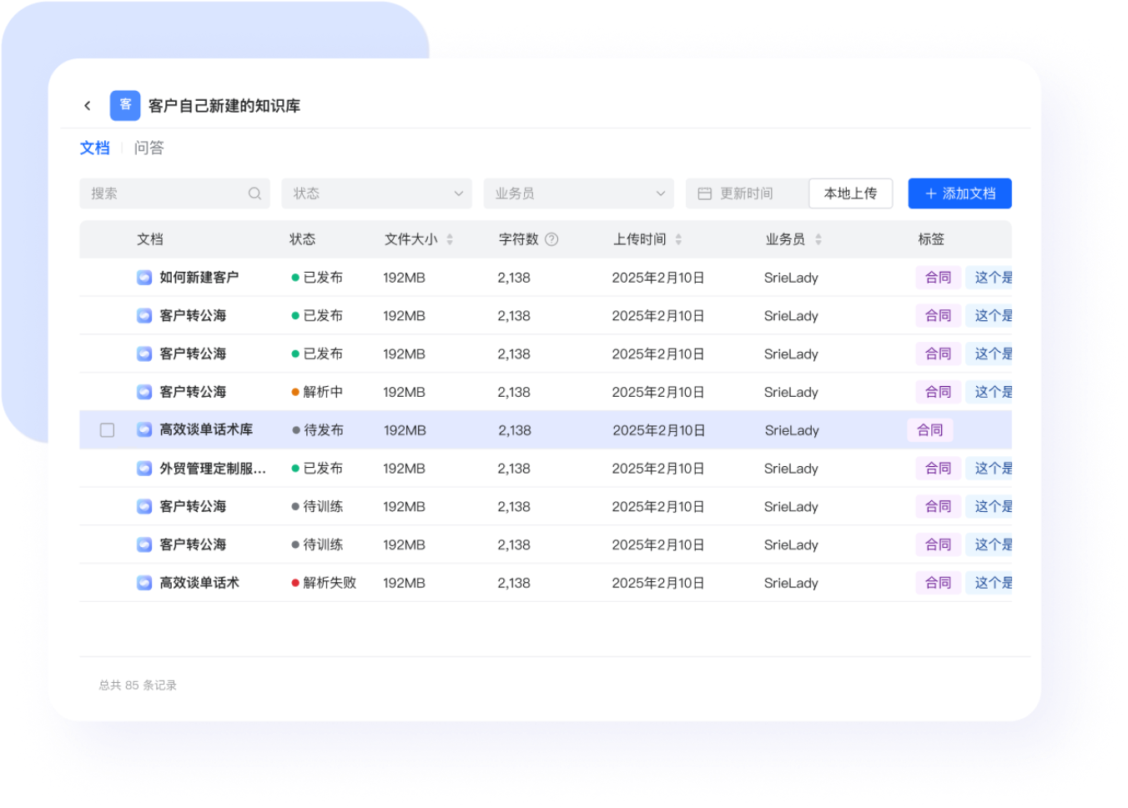Click the 合同 tag on 高效谈单话术库 row
The height and width of the screenshot is (808, 1128).
coord(929,430)
